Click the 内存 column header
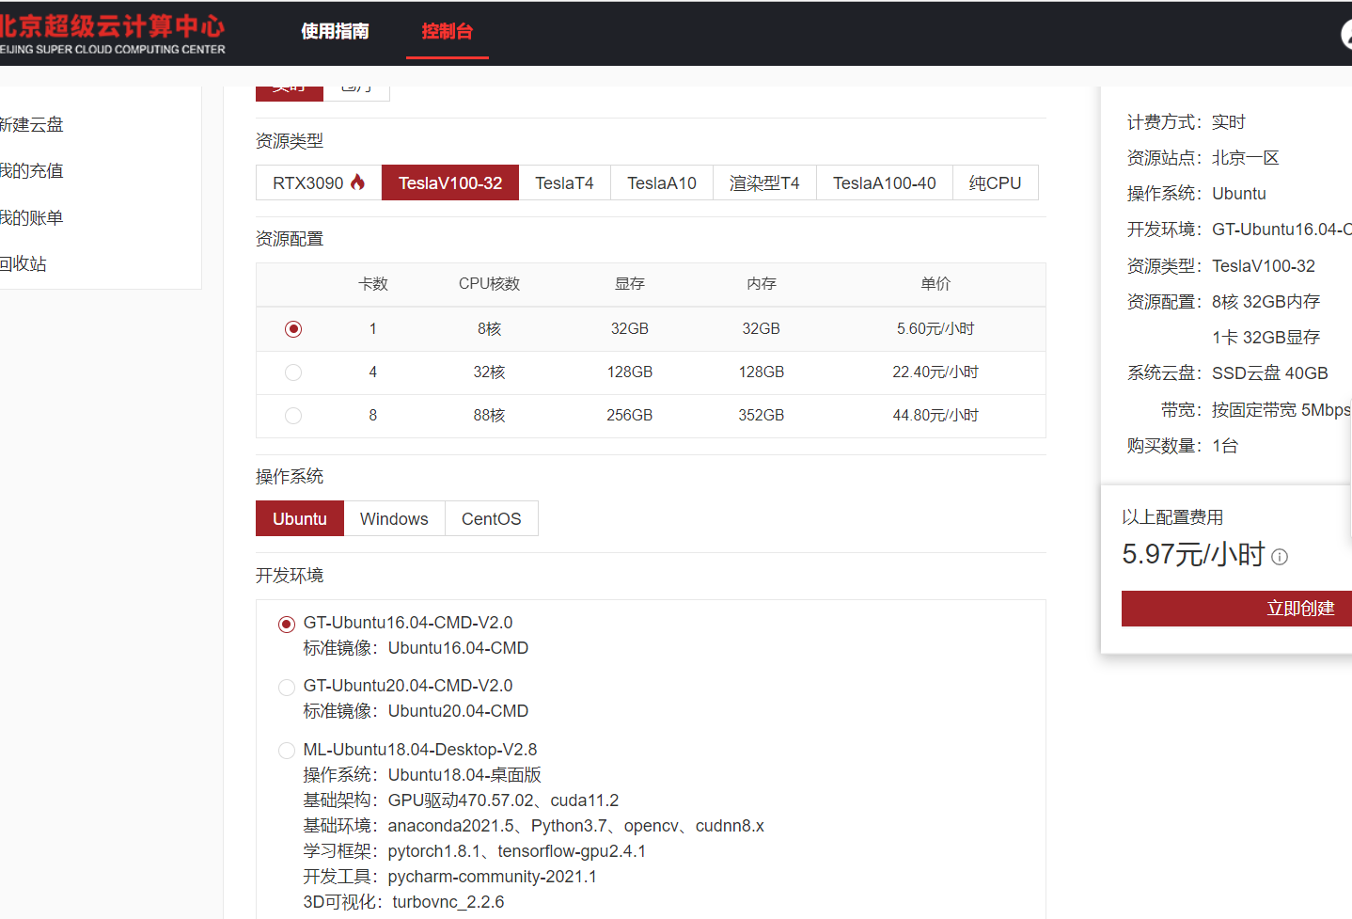The height and width of the screenshot is (919, 1352). pos(762,283)
